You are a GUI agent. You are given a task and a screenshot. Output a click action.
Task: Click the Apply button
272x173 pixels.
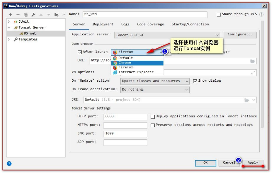[x=253, y=163]
